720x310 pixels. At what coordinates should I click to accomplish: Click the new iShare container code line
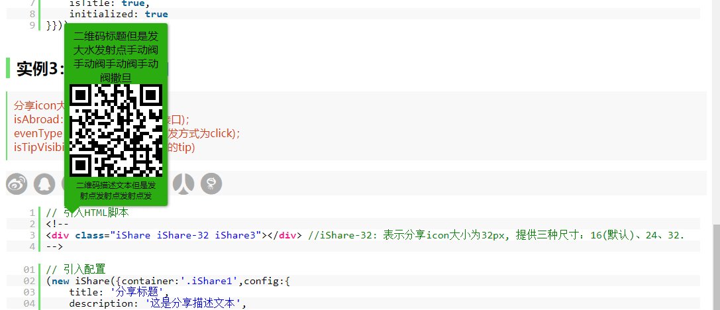coord(166,281)
